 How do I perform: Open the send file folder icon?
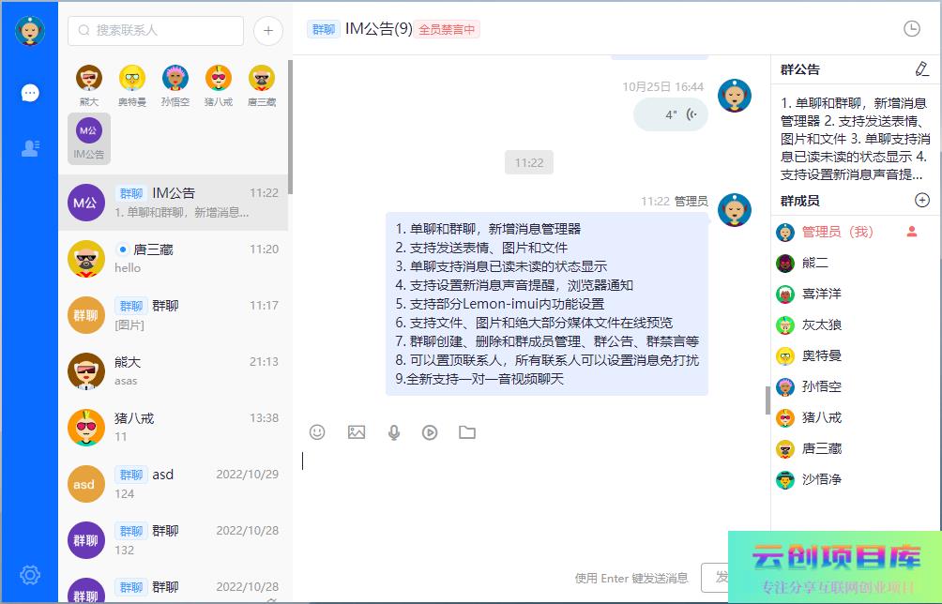(467, 432)
